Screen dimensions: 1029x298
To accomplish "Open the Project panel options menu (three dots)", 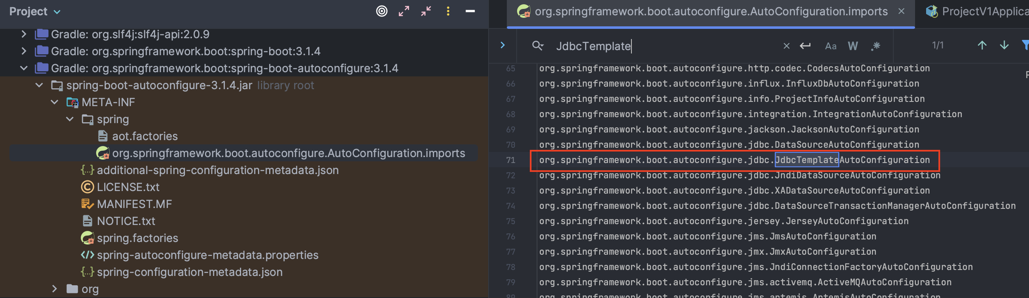I will [448, 11].
